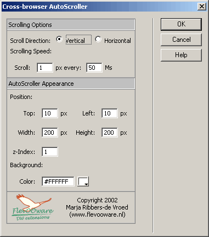
Task: Click the Top position input field
Action: point(50,113)
